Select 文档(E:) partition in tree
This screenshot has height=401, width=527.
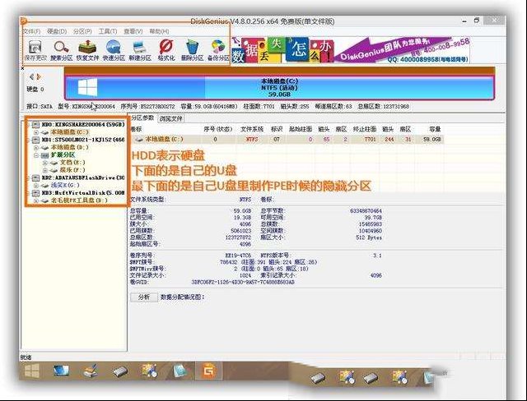72,163
